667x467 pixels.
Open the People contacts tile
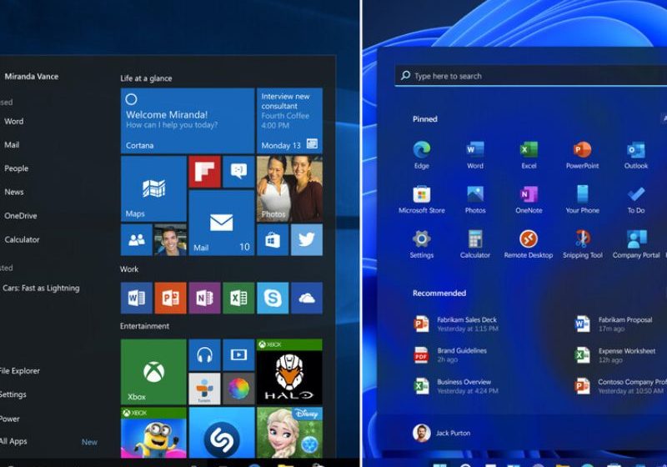tap(137, 240)
